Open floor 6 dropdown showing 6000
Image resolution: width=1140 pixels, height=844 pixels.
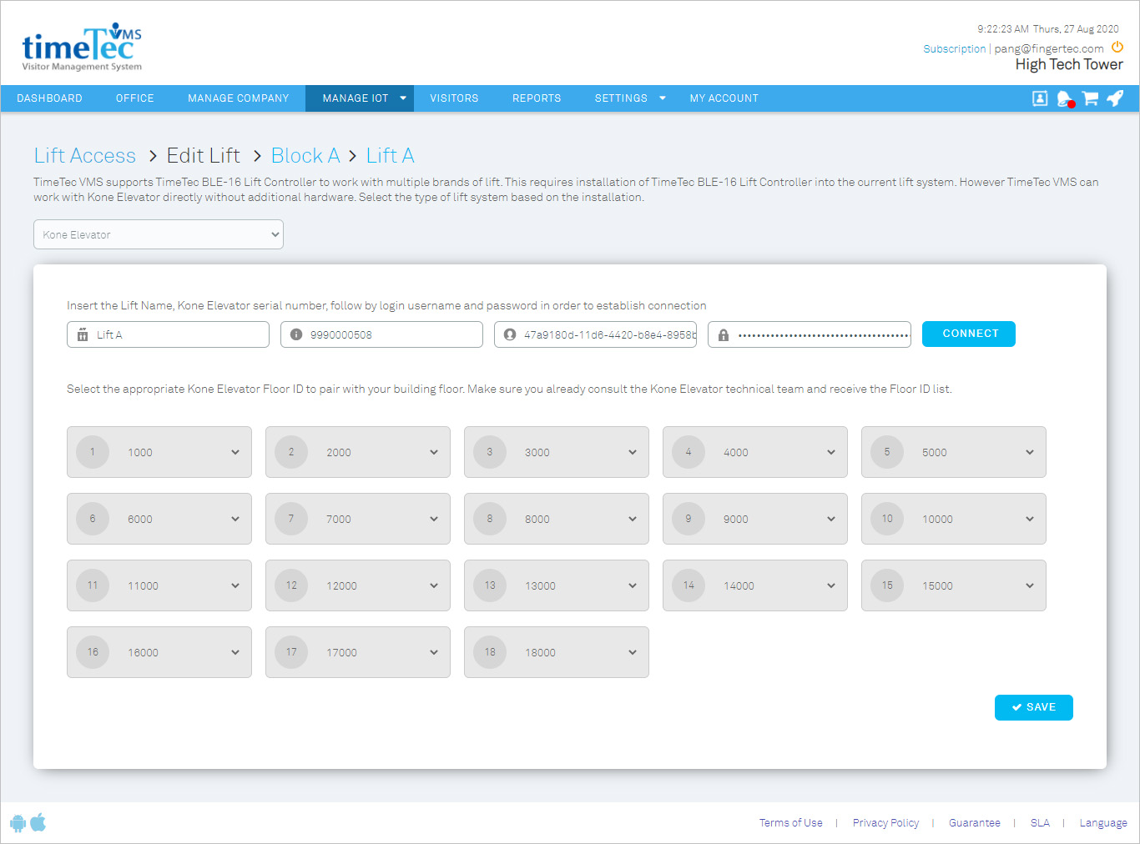pos(159,519)
